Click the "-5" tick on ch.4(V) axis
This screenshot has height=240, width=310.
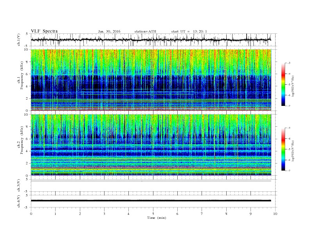tap(26, 207)
